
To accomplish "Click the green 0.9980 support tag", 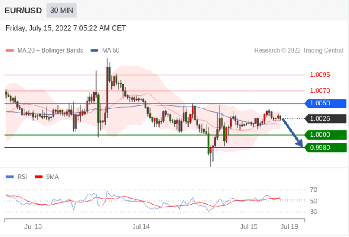I will tap(325, 148).
